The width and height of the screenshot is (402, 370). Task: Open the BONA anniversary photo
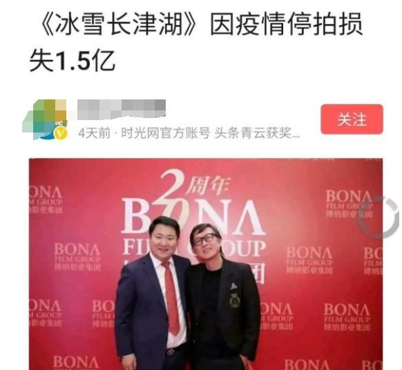click(x=206, y=264)
